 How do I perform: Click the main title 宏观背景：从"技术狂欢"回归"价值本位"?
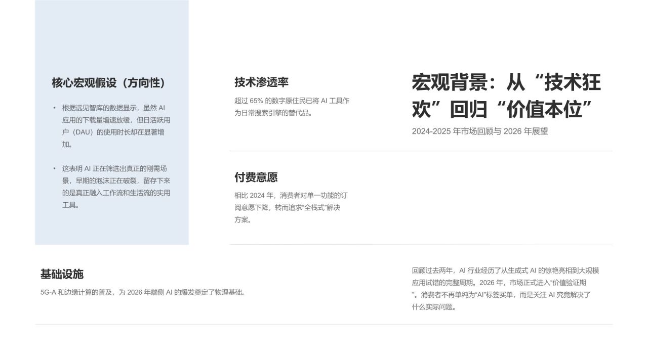tap(506, 96)
